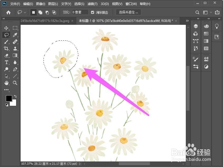223x167 pixels.
Task: Open the black foreground color swatch
Action: coord(9,98)
